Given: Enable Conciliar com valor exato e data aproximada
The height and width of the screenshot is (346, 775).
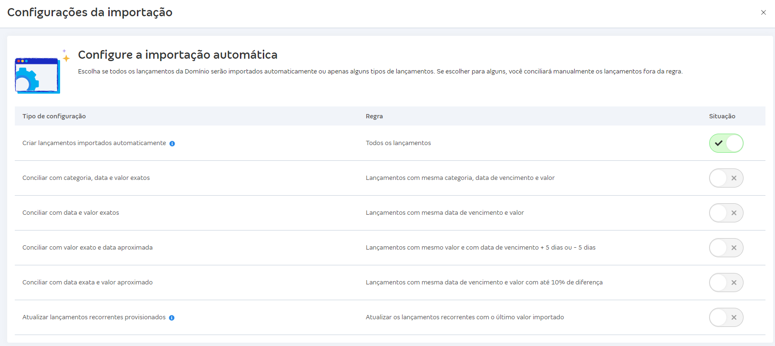Looking at the screenshot, I should coord(726,248).
